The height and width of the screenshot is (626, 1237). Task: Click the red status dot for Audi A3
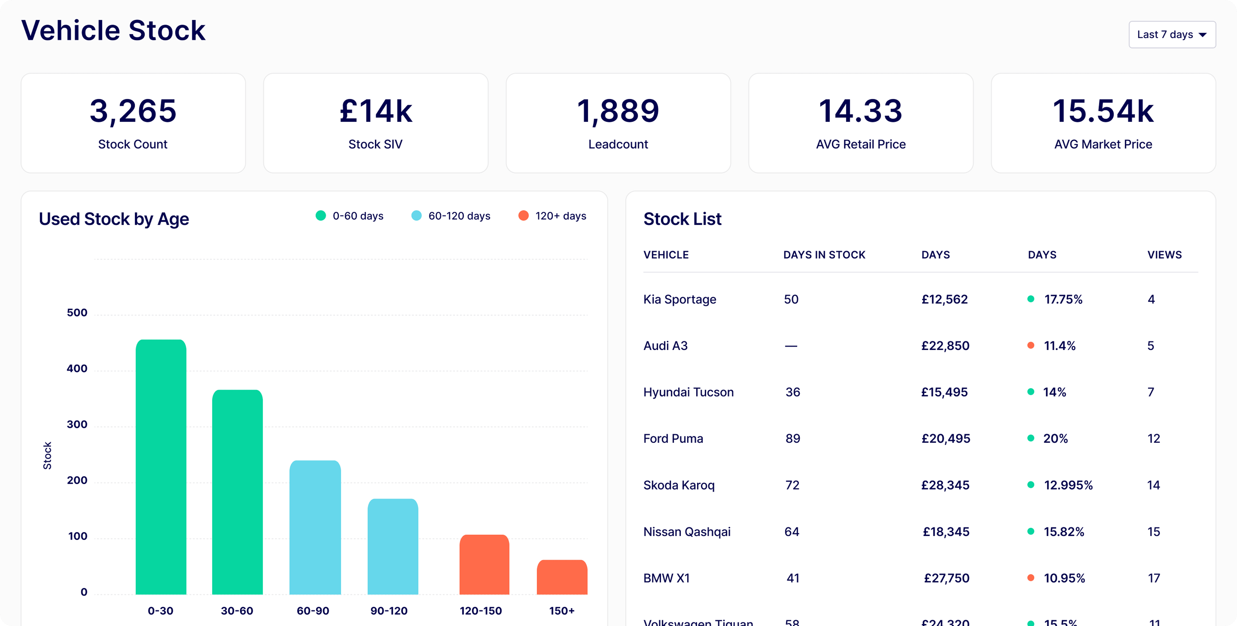point(1030,345)
